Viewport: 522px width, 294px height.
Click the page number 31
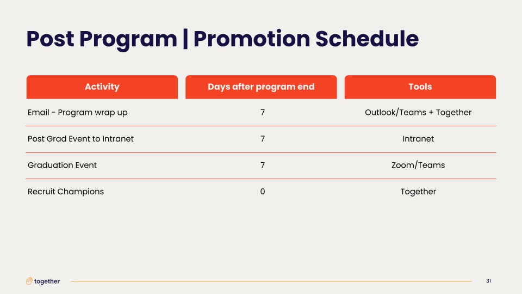coord(488,281)
